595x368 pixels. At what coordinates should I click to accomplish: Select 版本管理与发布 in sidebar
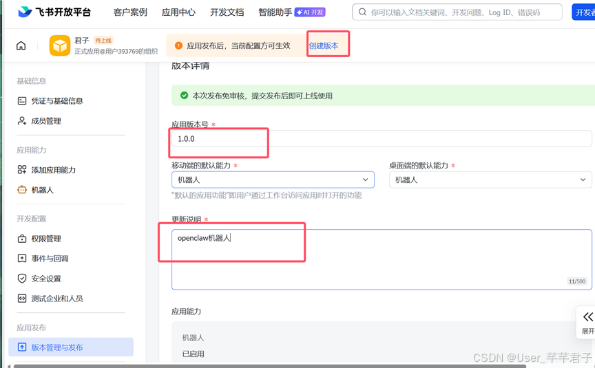click(x=71, y=347)
